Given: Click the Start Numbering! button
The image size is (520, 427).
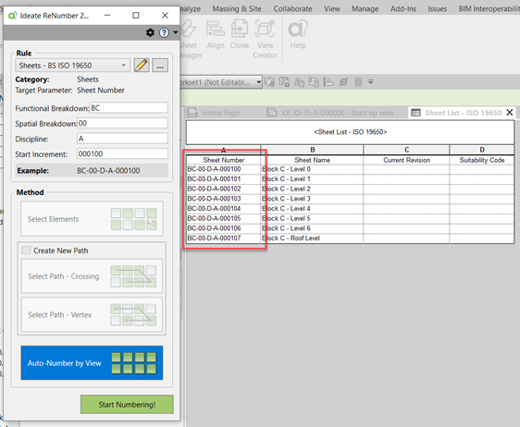Looking at the screenshot, I should coord(127,405).
